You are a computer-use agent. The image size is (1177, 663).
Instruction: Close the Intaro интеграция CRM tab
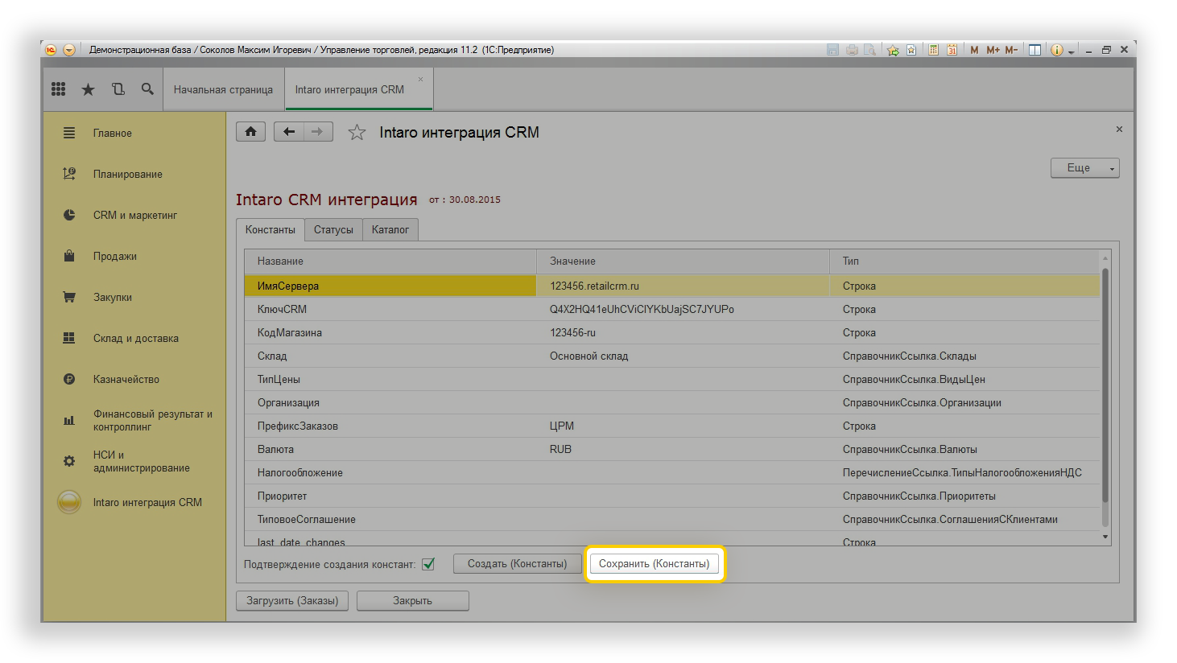point(420,79)
